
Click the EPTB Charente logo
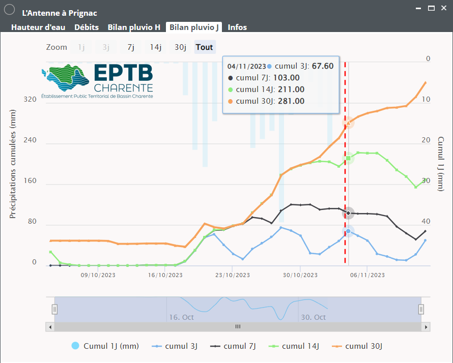[97, 81]
